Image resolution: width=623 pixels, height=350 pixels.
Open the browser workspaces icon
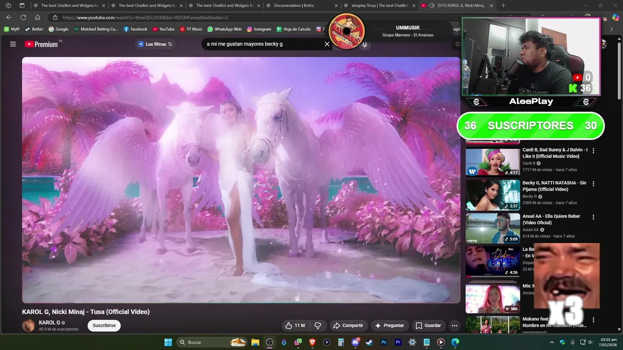(x=8, y=5)
